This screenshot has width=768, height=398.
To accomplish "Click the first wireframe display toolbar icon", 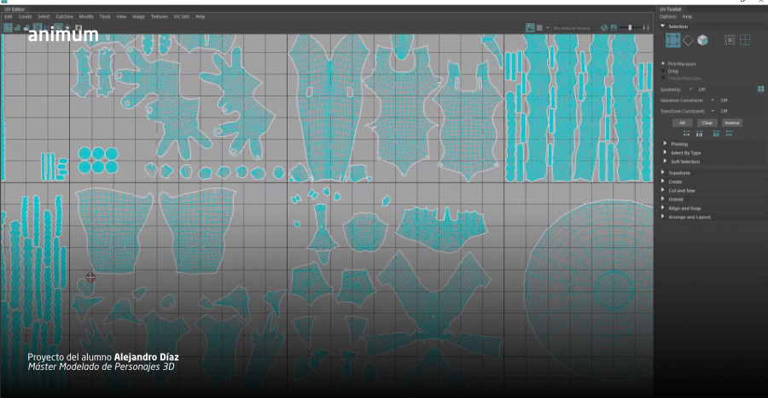I will 8,28.
